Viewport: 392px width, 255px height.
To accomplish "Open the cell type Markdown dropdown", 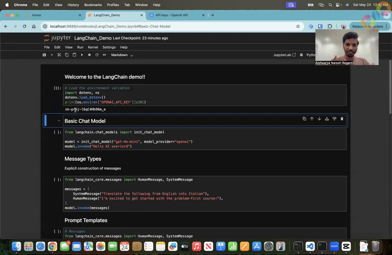I will coord(122,55).
